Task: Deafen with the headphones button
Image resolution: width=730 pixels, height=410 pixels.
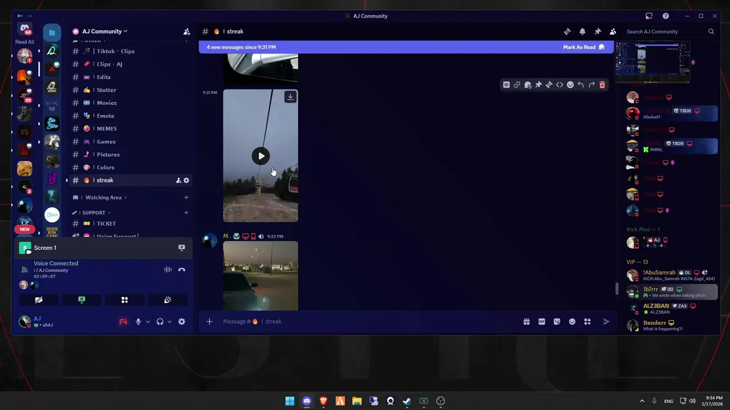Action: tap(160, 322)
